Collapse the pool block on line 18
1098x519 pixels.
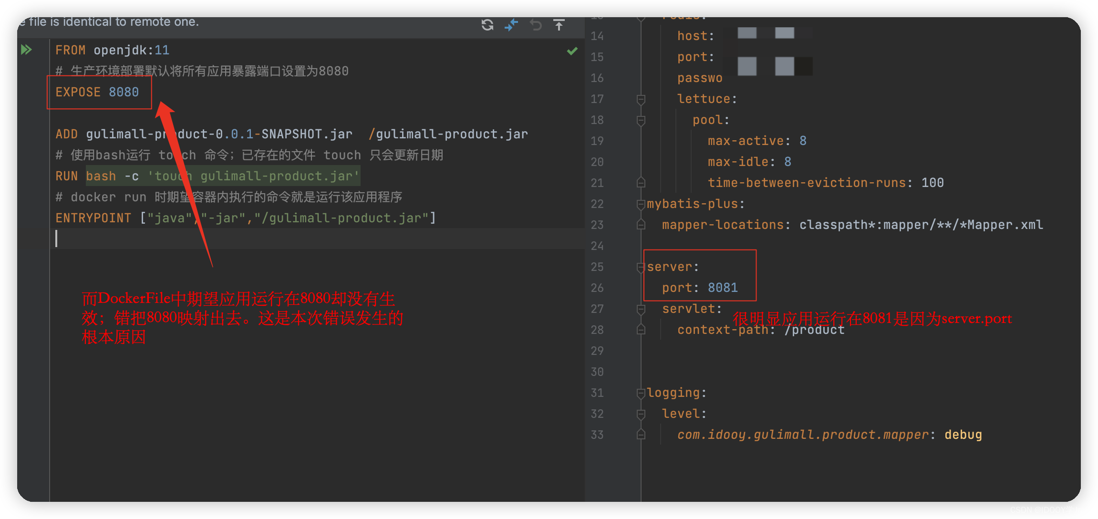pyautogui.click(x=641, y=120)
